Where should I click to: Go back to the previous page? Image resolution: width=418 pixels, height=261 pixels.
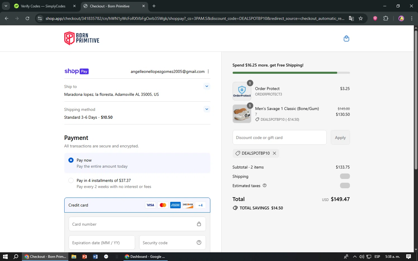[x=7, y=18]
